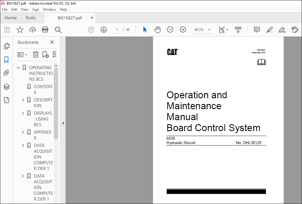
Task: Open the File menu
Action: tap(5, 10)
